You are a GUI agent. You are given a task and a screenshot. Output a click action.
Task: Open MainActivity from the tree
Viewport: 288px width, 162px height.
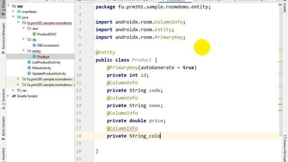coord(42,68)
